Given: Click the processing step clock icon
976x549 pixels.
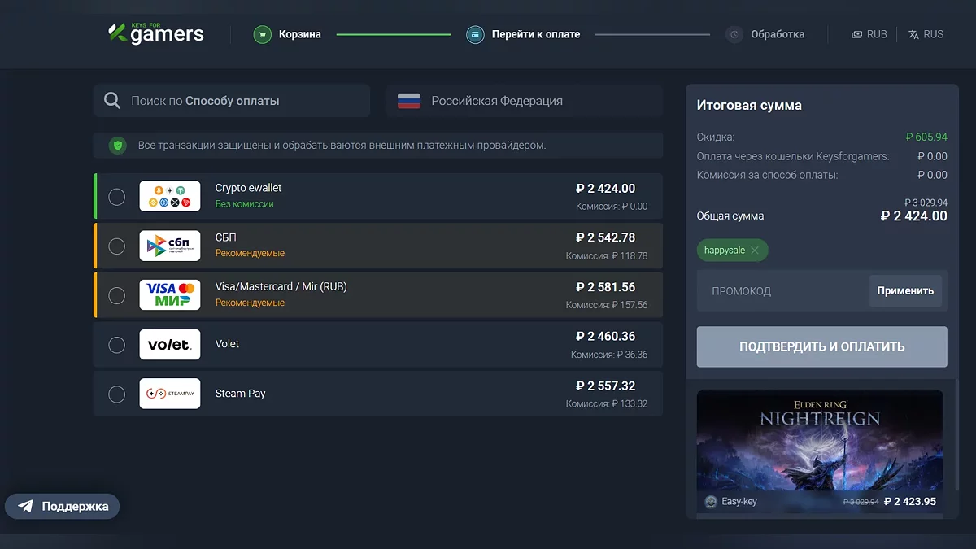Looking at the screenshot, I should pos(734,34).
